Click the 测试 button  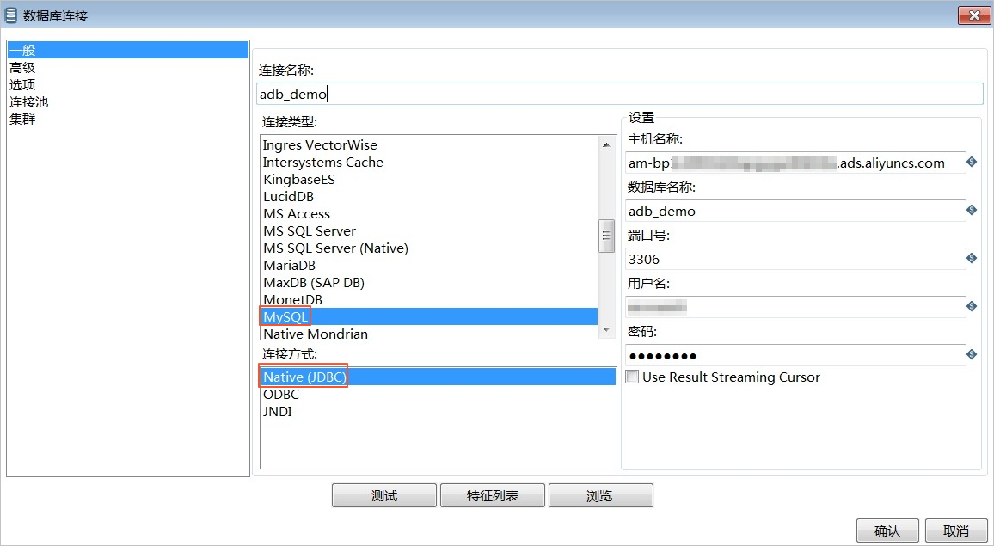[384, 495]
